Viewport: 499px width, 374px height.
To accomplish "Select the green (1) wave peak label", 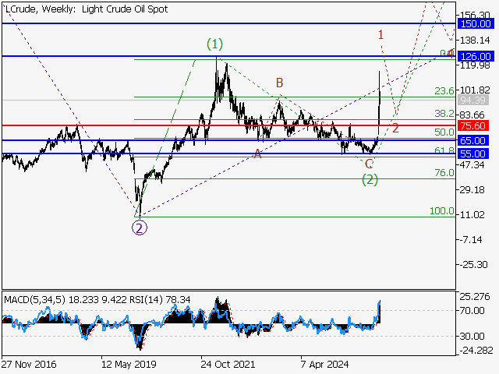I will [x=214, y=45].
